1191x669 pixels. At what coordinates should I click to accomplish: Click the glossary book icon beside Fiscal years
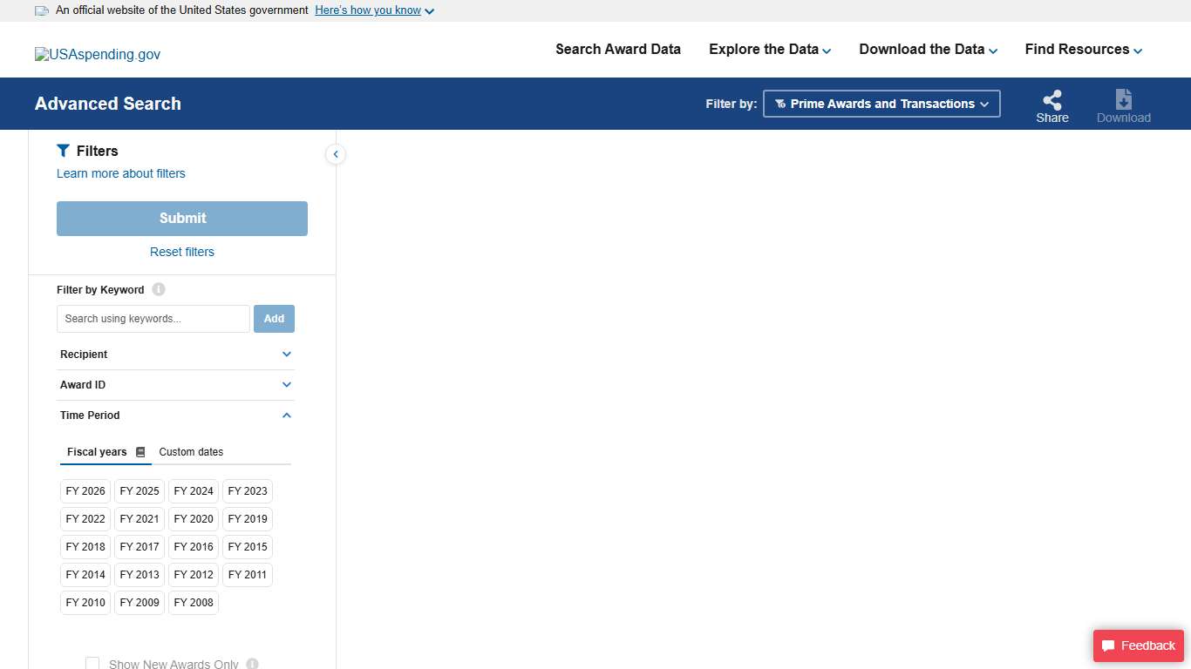141,451
